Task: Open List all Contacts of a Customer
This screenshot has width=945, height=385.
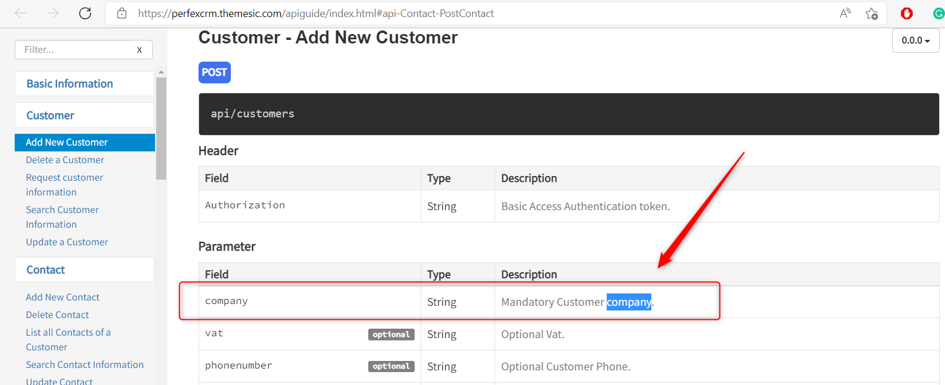Action: point(68,340)
